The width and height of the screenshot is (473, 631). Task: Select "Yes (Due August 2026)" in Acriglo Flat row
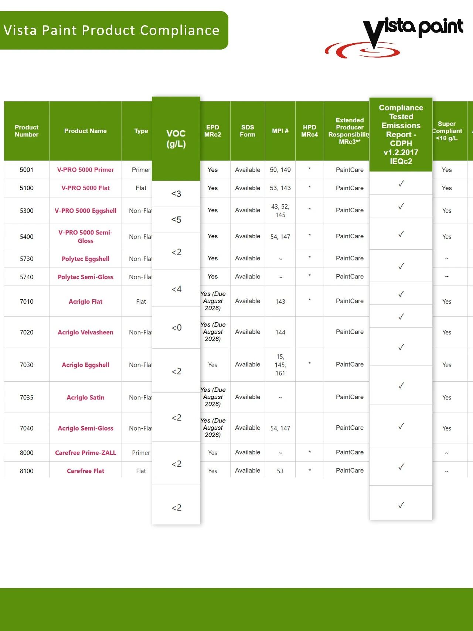click(213, 301)
